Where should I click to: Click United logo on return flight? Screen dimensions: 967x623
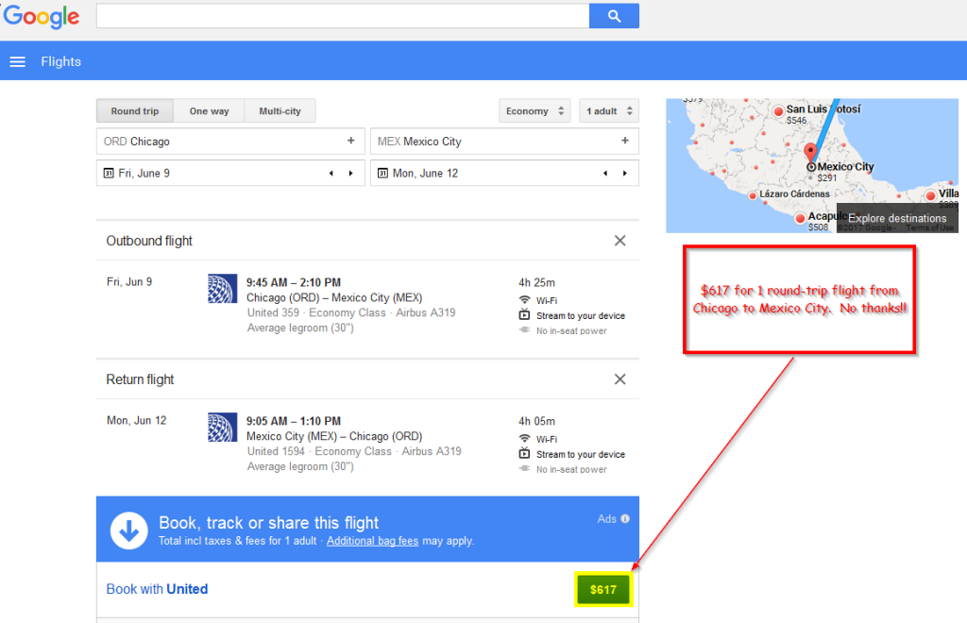[x=223, y=427]
